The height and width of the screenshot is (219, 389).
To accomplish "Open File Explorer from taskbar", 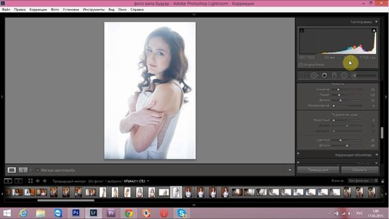I will [41, 214].
